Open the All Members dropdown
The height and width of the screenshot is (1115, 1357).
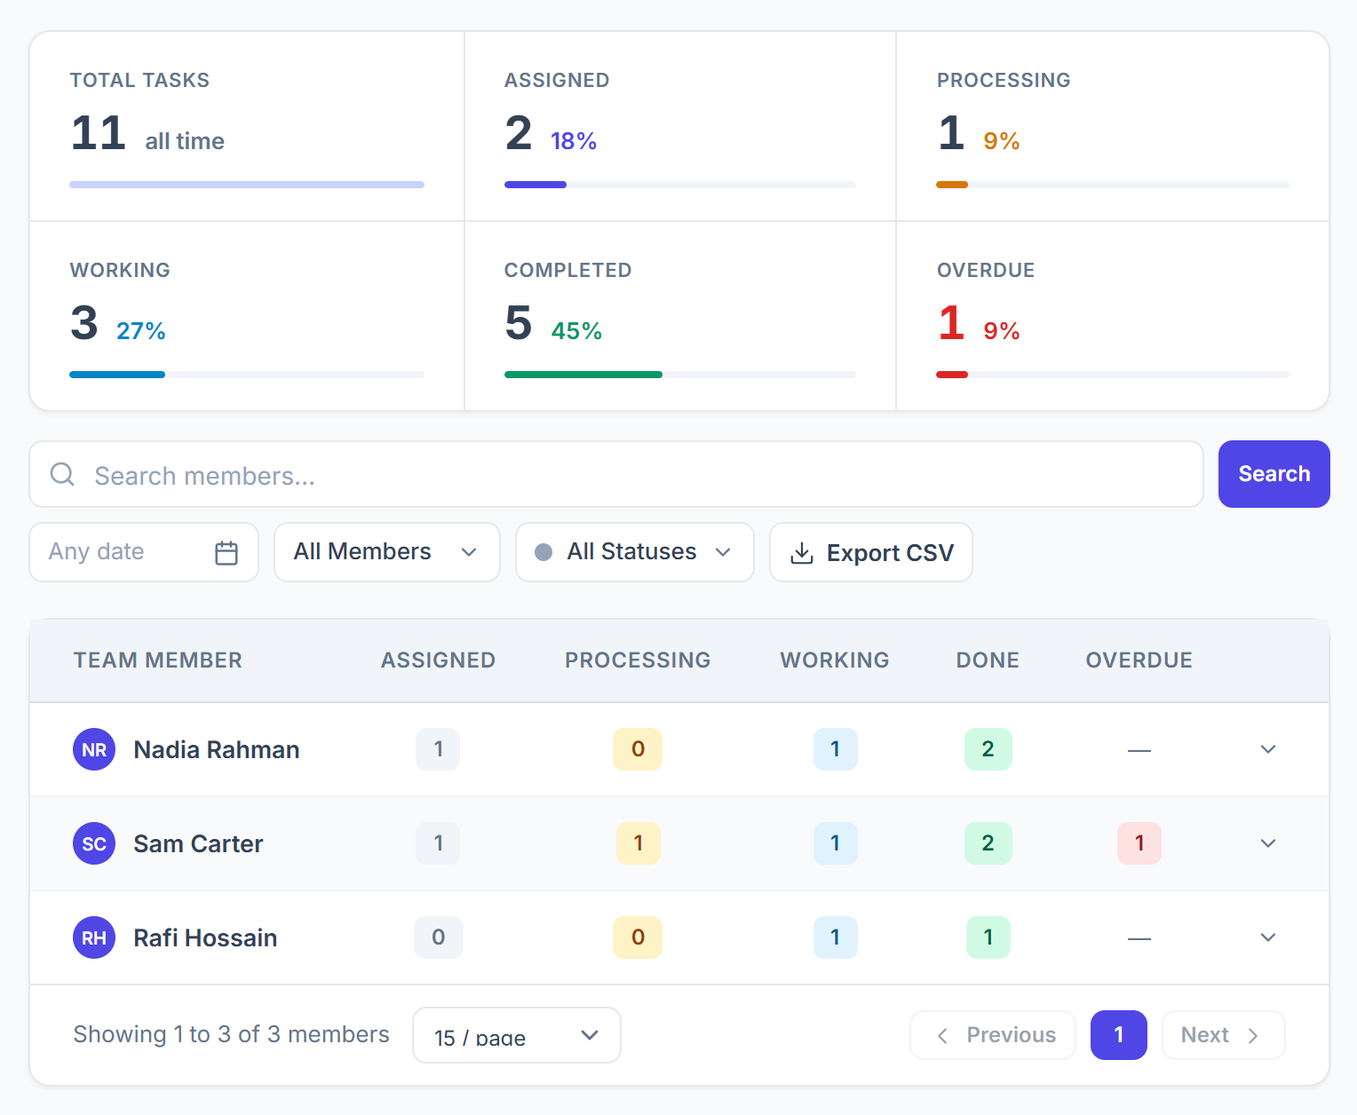[387, 552]
